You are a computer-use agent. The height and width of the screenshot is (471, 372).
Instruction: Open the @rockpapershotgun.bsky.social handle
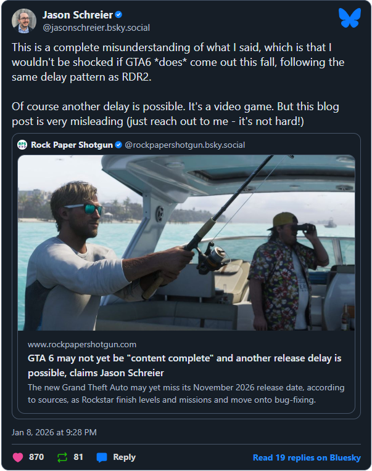pyautogui.click(x=185, y=145)
